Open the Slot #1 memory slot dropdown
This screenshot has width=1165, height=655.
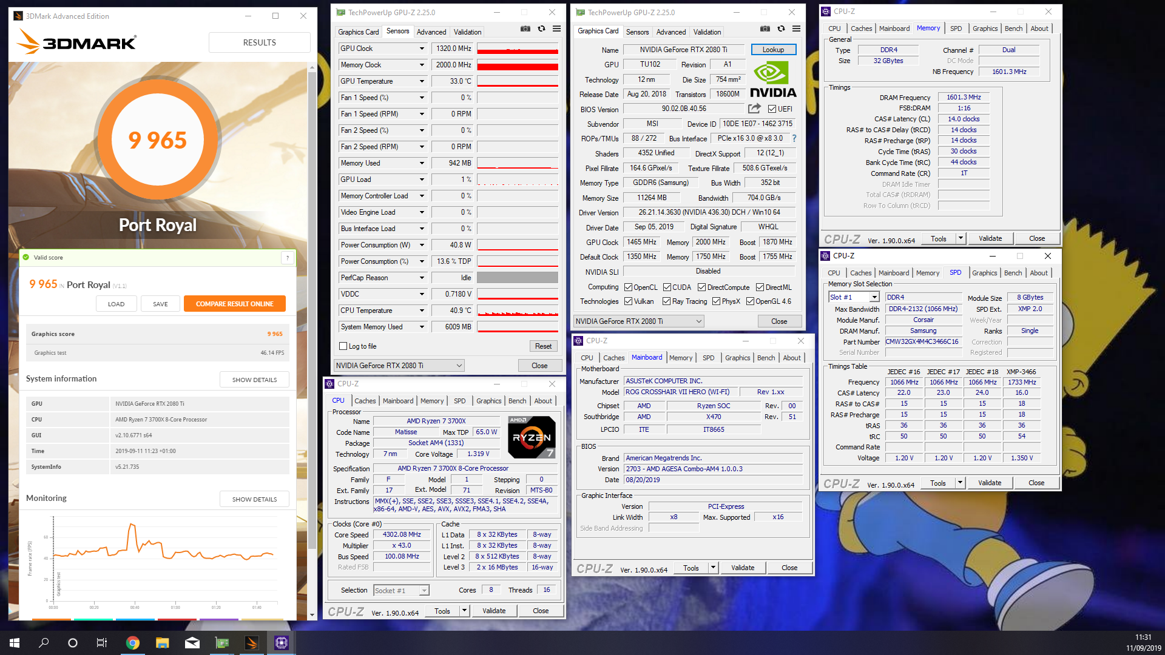click(x=874, y=297)
